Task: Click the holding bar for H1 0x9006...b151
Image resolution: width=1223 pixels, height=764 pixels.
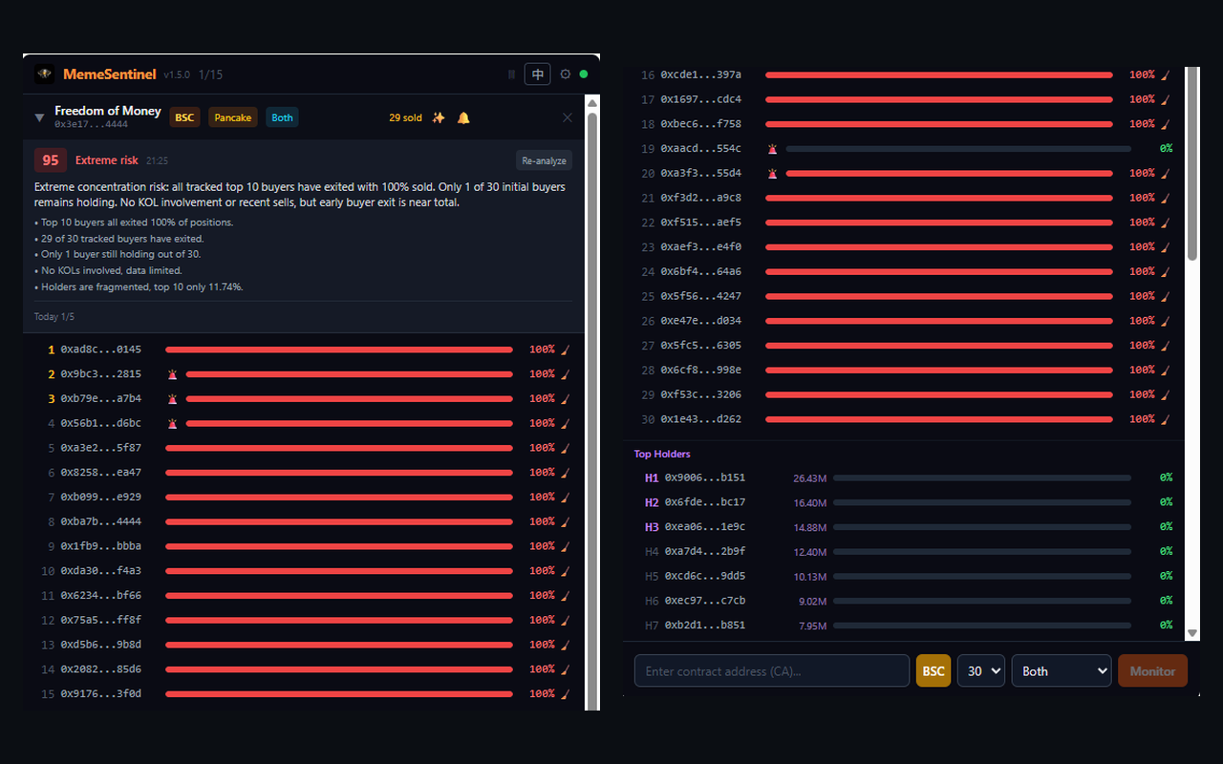Action: pos(982,477)
